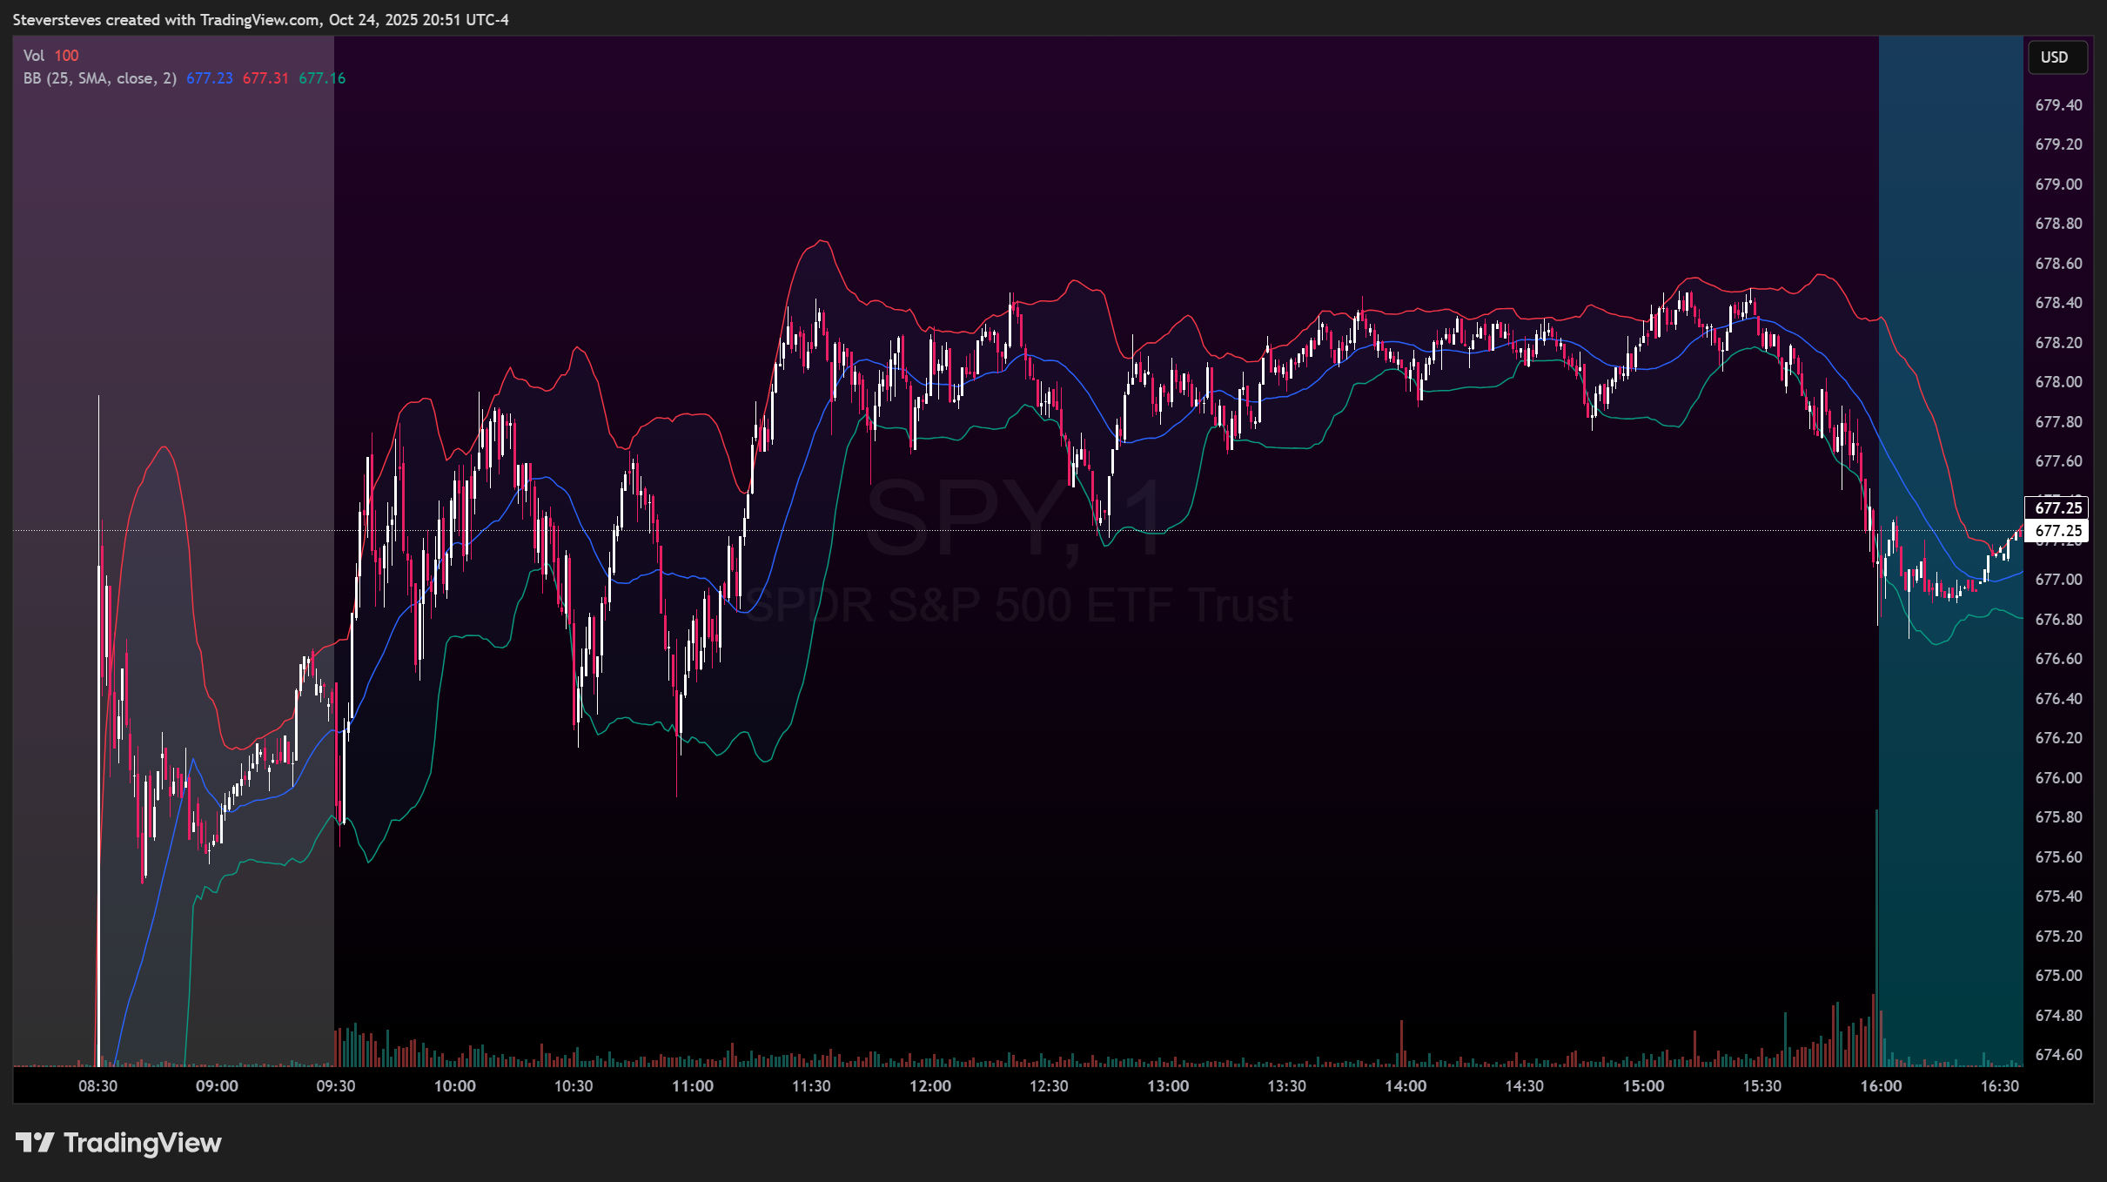Click the 679.00 price axis label

click(2058, 185)
